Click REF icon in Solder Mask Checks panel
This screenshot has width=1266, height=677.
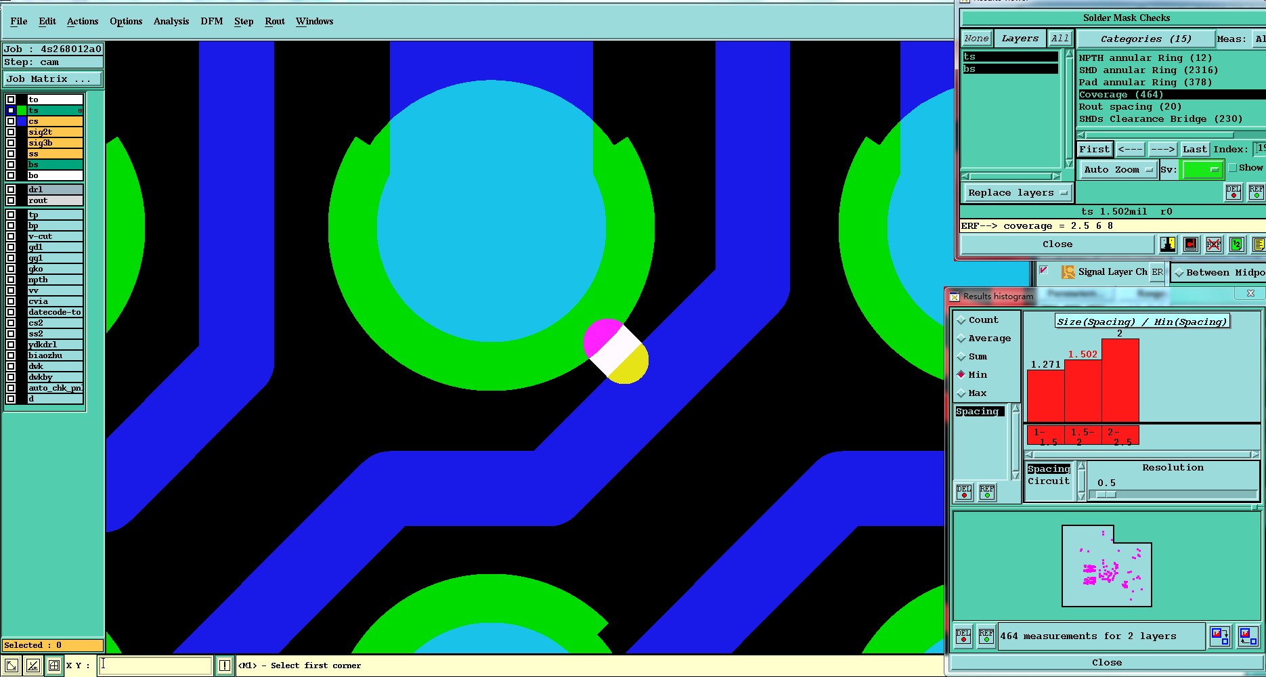[x=1257, y=192]
